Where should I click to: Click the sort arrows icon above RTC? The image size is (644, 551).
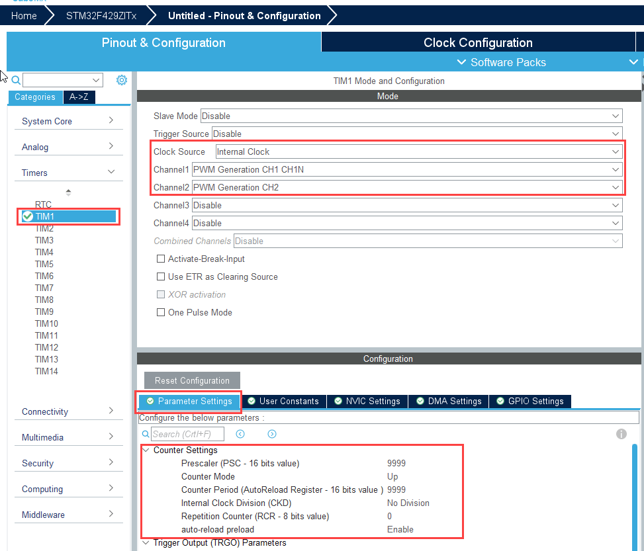[68, 192]
